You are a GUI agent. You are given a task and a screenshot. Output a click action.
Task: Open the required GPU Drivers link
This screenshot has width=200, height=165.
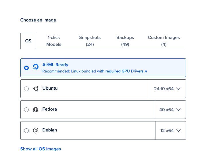[124, 71]
